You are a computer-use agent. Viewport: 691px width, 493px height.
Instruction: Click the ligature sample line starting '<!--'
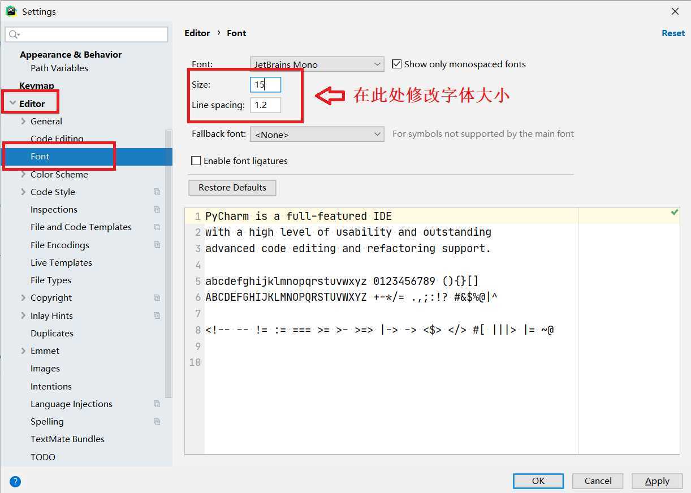tap(379, 330)
